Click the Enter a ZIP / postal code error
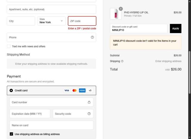The image size is (191, 139). 82,28
